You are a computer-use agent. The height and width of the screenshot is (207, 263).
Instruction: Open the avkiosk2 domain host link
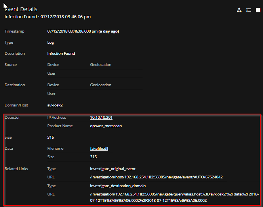55,105
